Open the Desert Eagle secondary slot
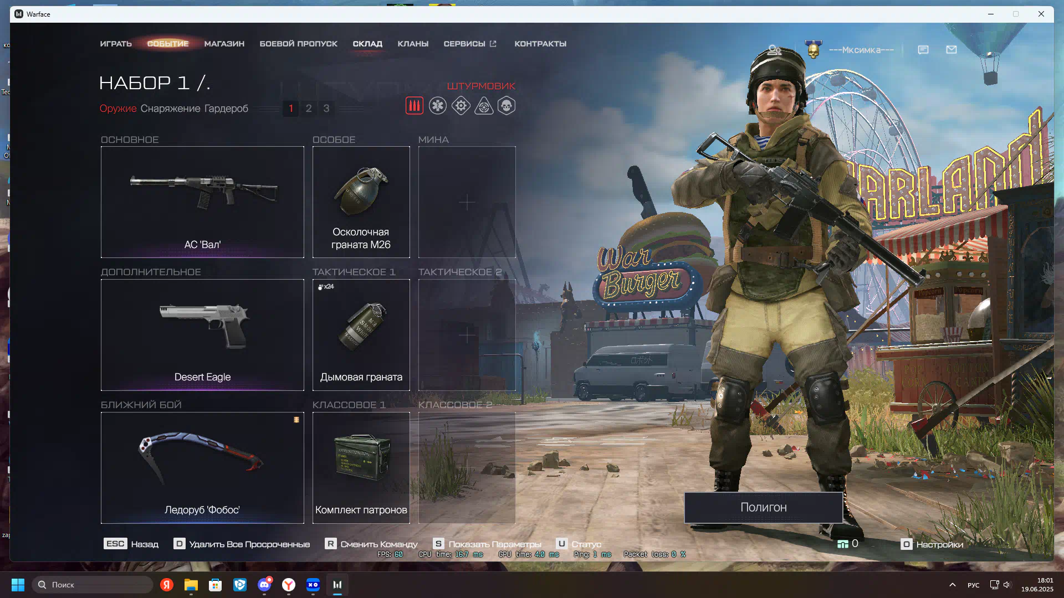This screenshot has height=598, width=1064. pos(202,335)
